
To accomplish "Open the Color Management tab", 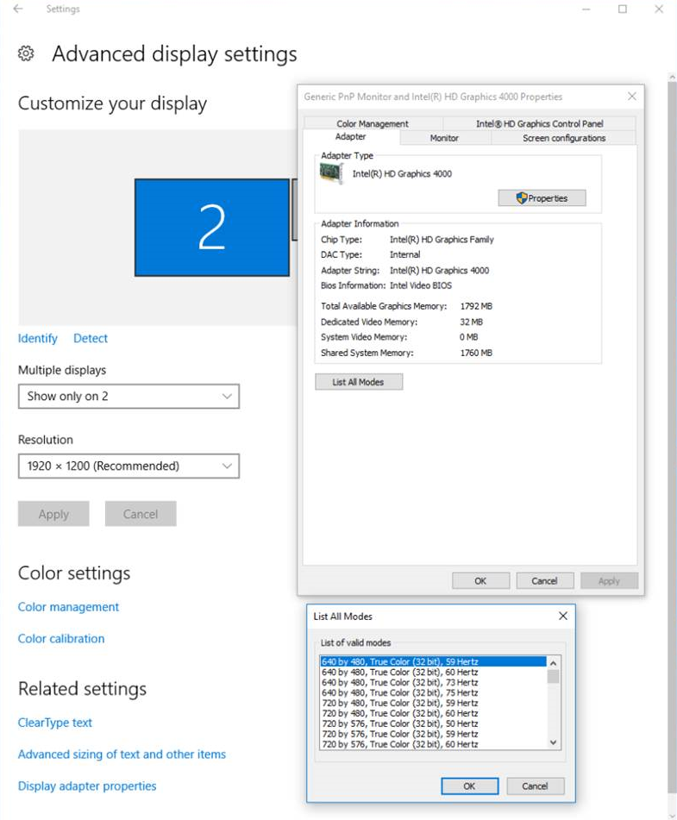I will click(x=373, y=123).
